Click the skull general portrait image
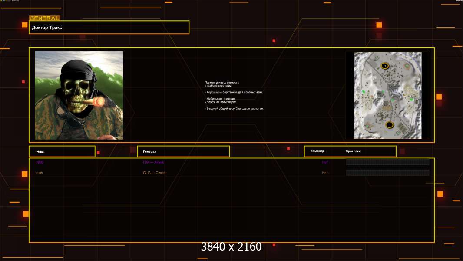This screenshot has height=261, width=463. click(79, 95)
